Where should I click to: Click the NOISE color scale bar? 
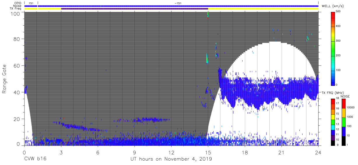[x=343, y=122]
